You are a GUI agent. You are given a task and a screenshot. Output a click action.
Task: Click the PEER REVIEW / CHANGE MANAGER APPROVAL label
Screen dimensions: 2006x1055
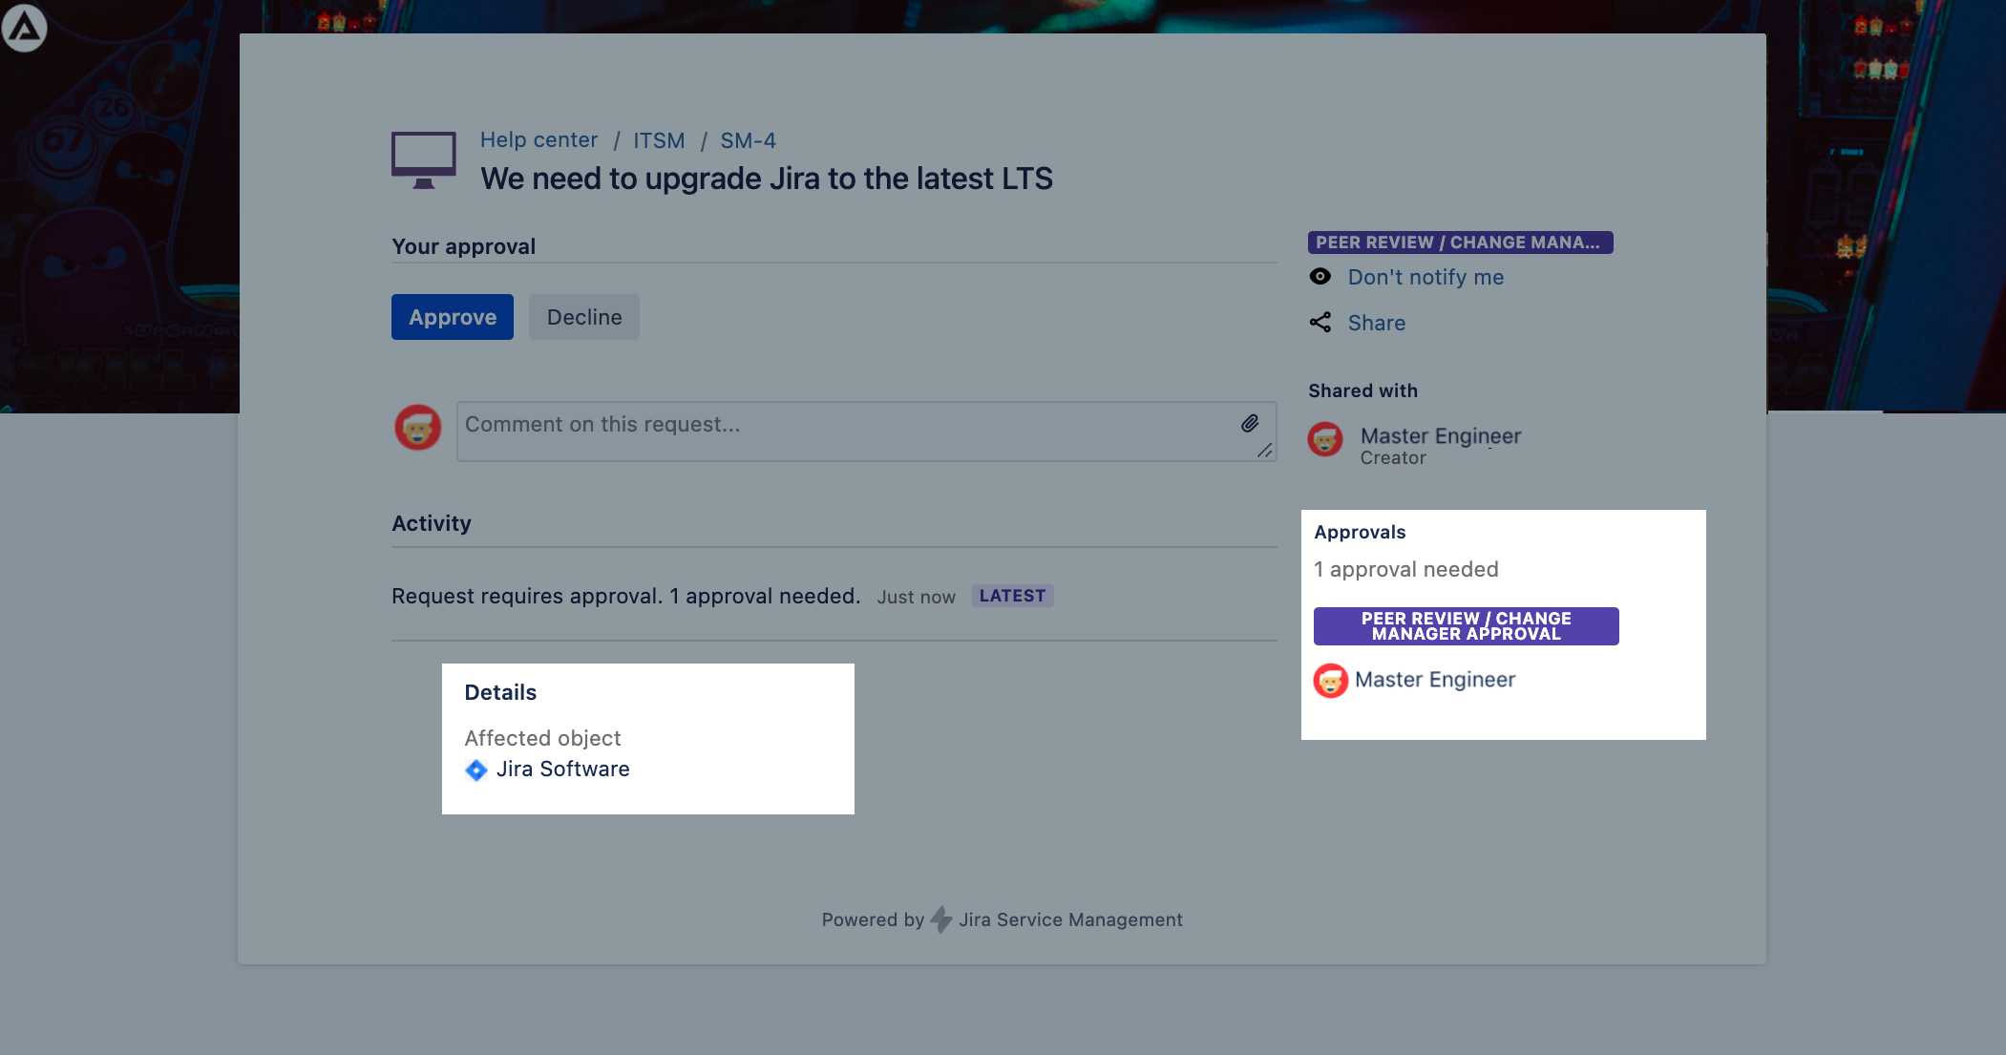pos(1466,626)
